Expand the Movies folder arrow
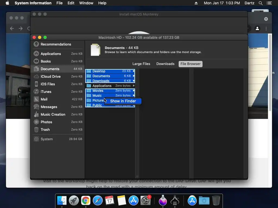The image size is (278, 208). tap(134, 90)
